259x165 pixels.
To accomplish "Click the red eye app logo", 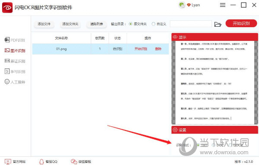I will click(x=7, y=7).
